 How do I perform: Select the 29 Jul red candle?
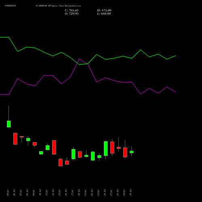tap(125, 152)
